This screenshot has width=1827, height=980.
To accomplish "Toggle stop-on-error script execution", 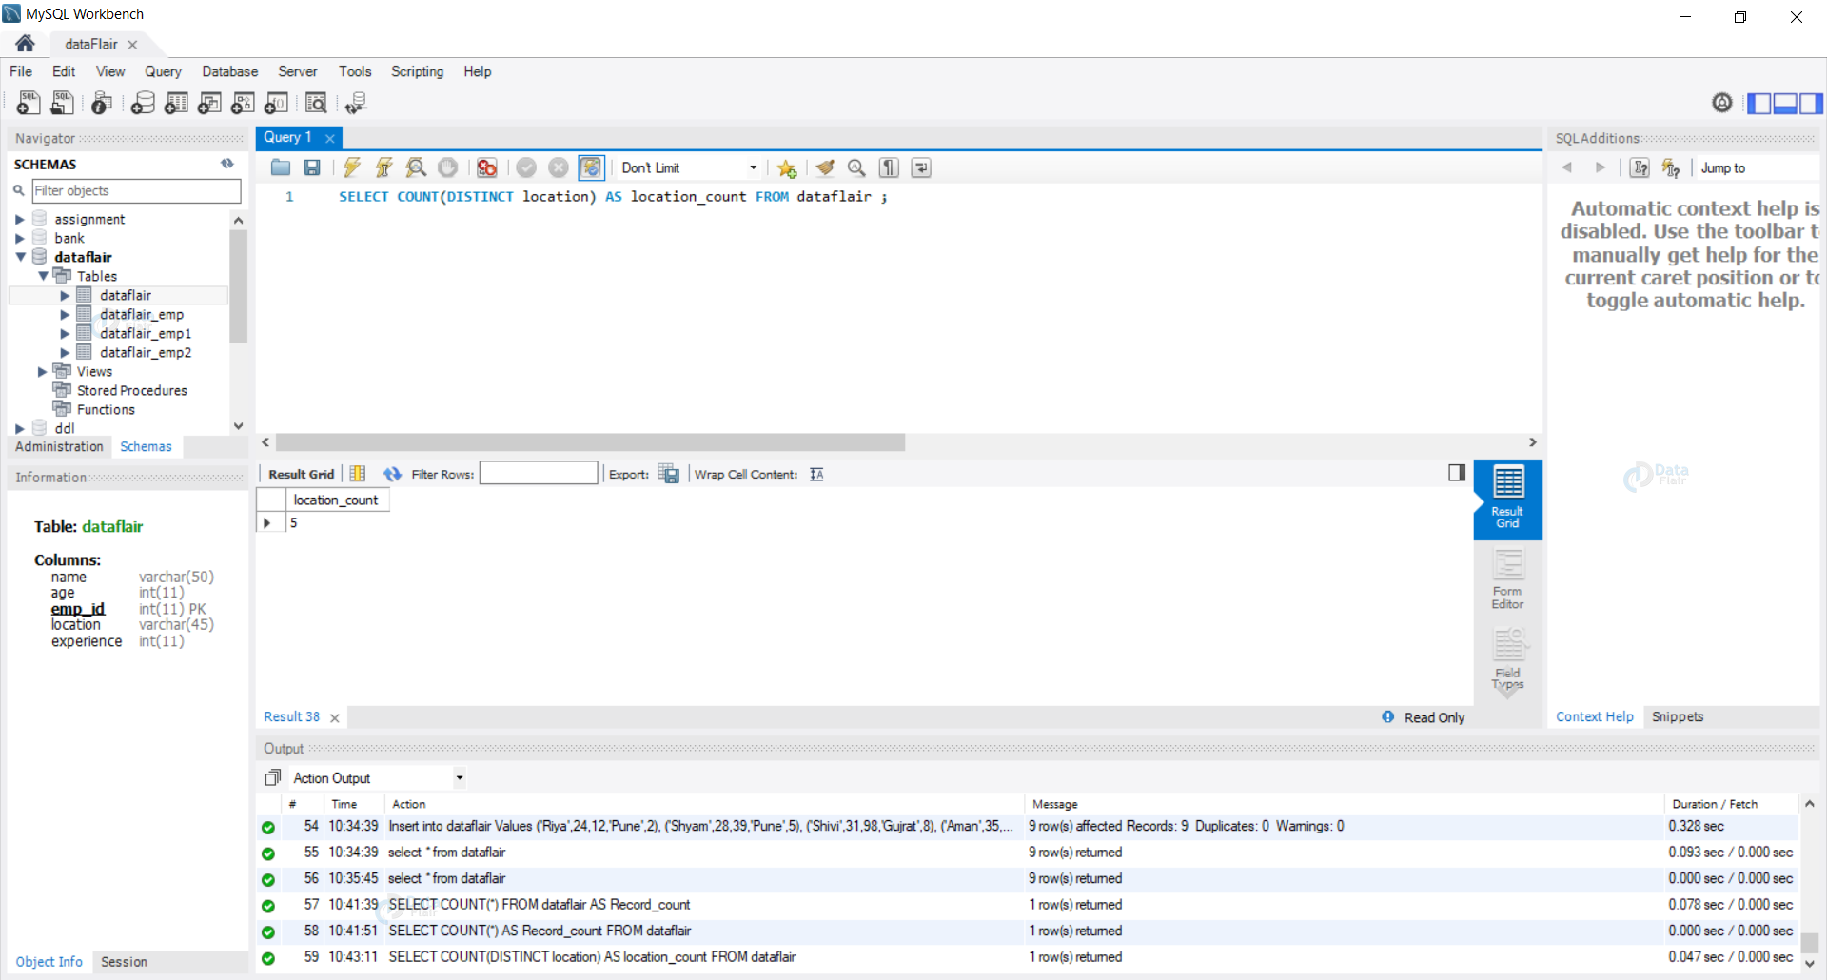I will pos(487,167).
